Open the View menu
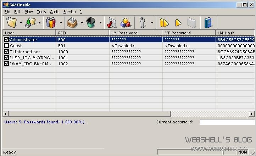This screenshot has height=156, width=256. click(x=29, y=12)
